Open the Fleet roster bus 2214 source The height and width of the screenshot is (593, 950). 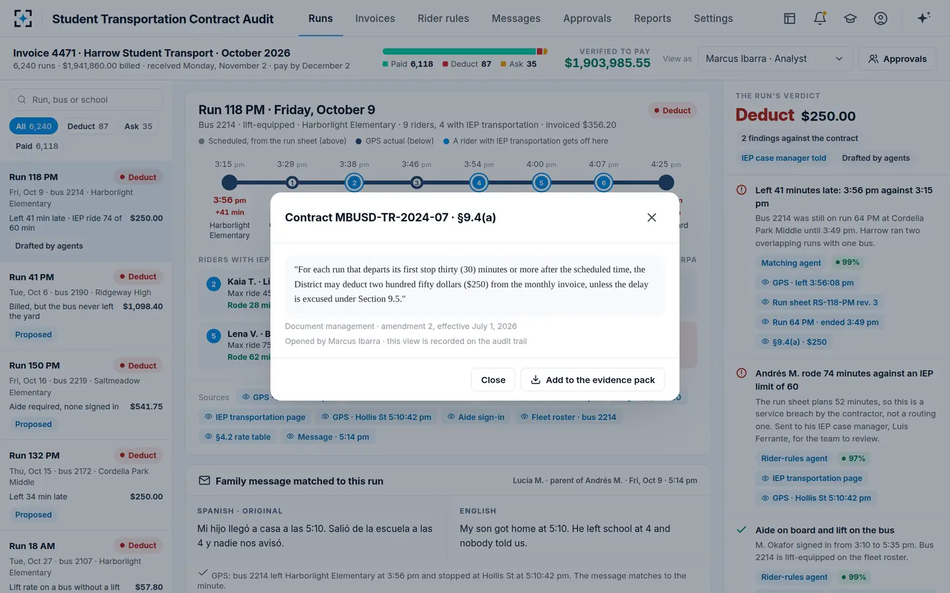tap(568, 417)
